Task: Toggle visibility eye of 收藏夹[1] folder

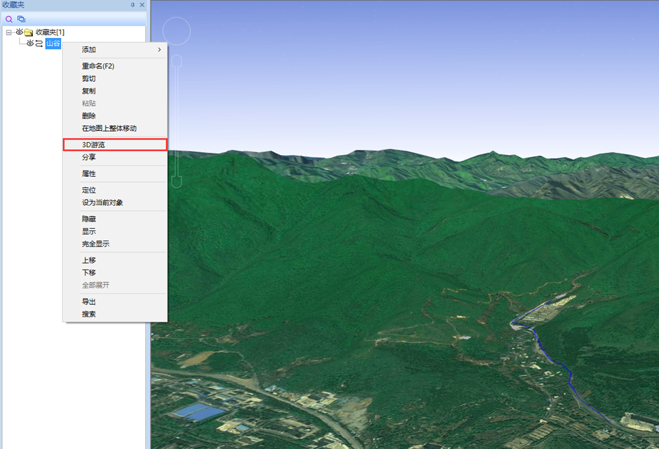Action: tap(19, 32)
